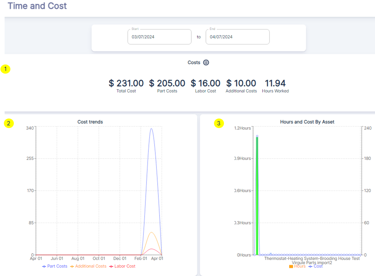
Task: Toggle the Additional Costs legend series
Action: click(88, 266)
